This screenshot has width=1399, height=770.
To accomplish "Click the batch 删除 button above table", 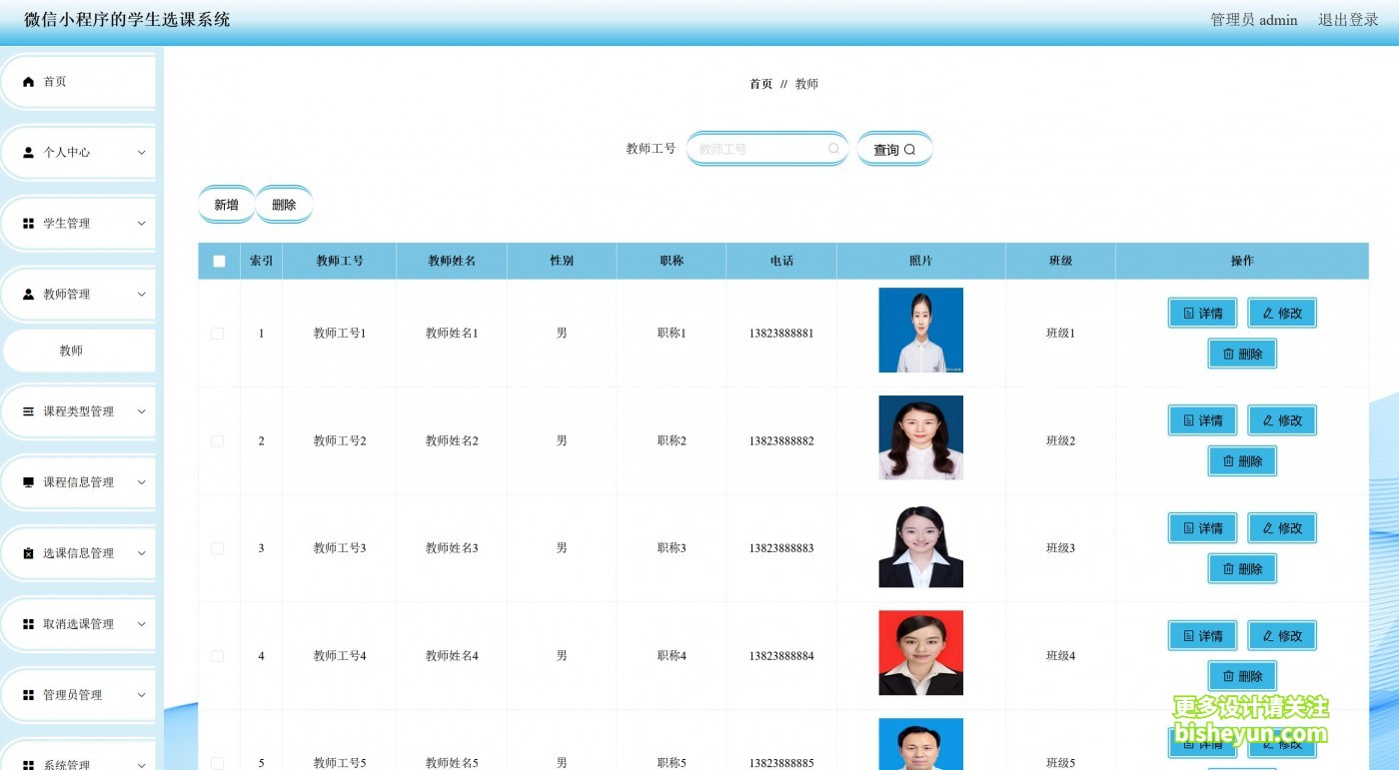I will 284,205.
